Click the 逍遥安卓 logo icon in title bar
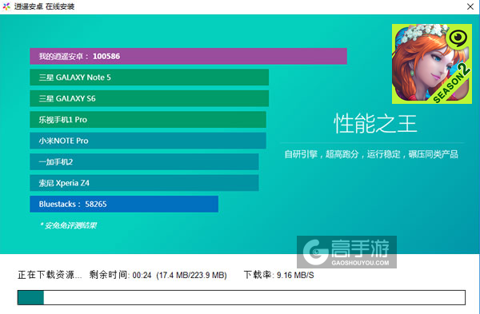 point(6,6)
